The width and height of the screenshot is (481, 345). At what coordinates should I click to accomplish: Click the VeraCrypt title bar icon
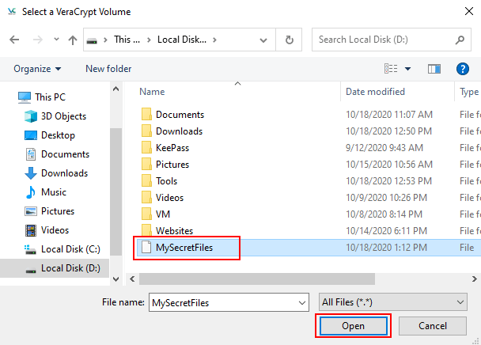(x=12, y=12)
